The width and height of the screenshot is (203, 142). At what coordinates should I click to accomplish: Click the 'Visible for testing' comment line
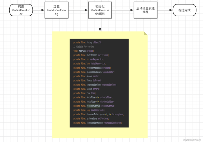tap(84, 47)
